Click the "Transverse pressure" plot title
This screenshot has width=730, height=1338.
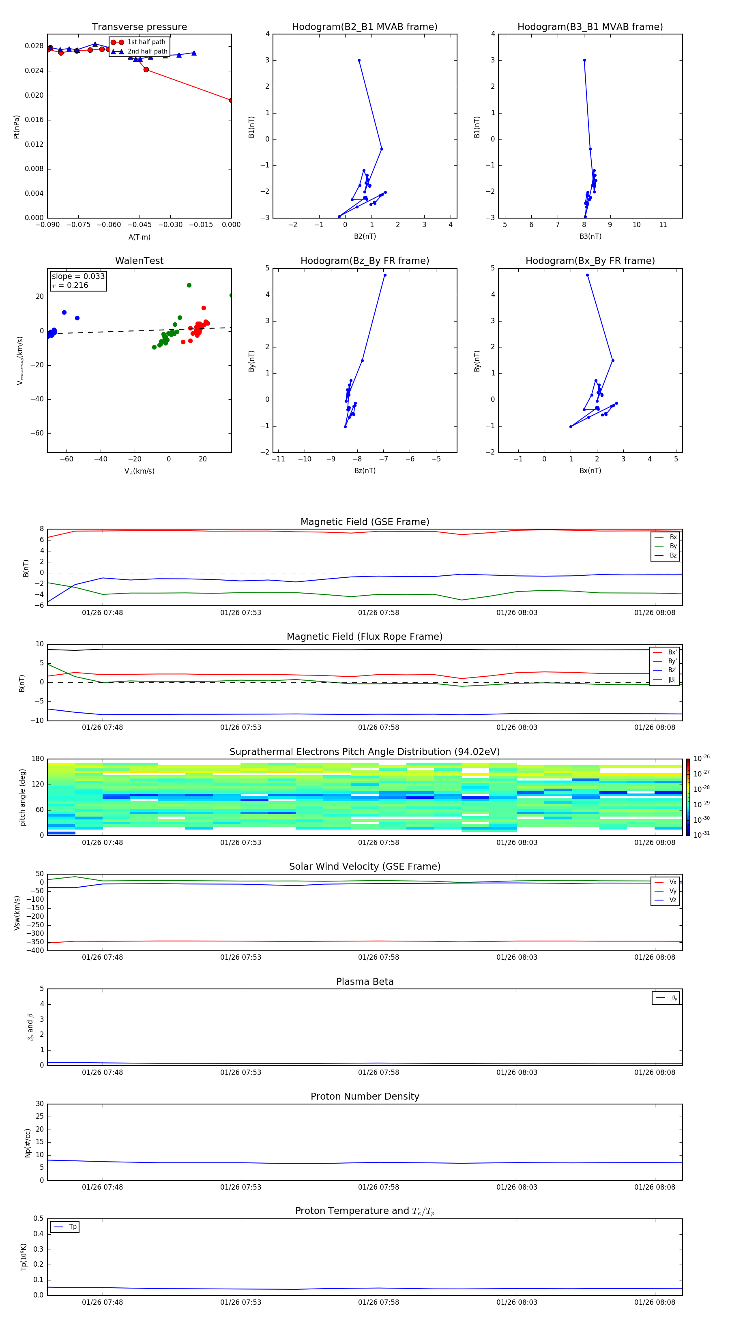(139, 27)
